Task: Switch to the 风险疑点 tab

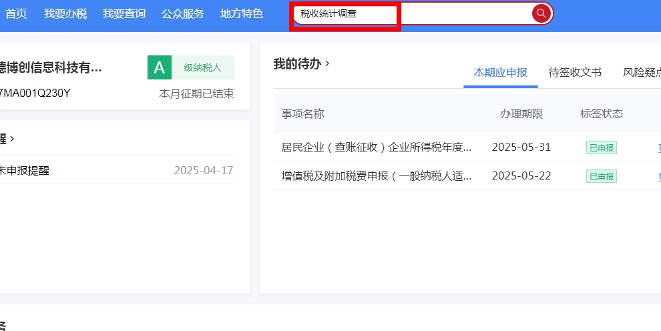Action: pyautogui.click(x=642, y=73)
